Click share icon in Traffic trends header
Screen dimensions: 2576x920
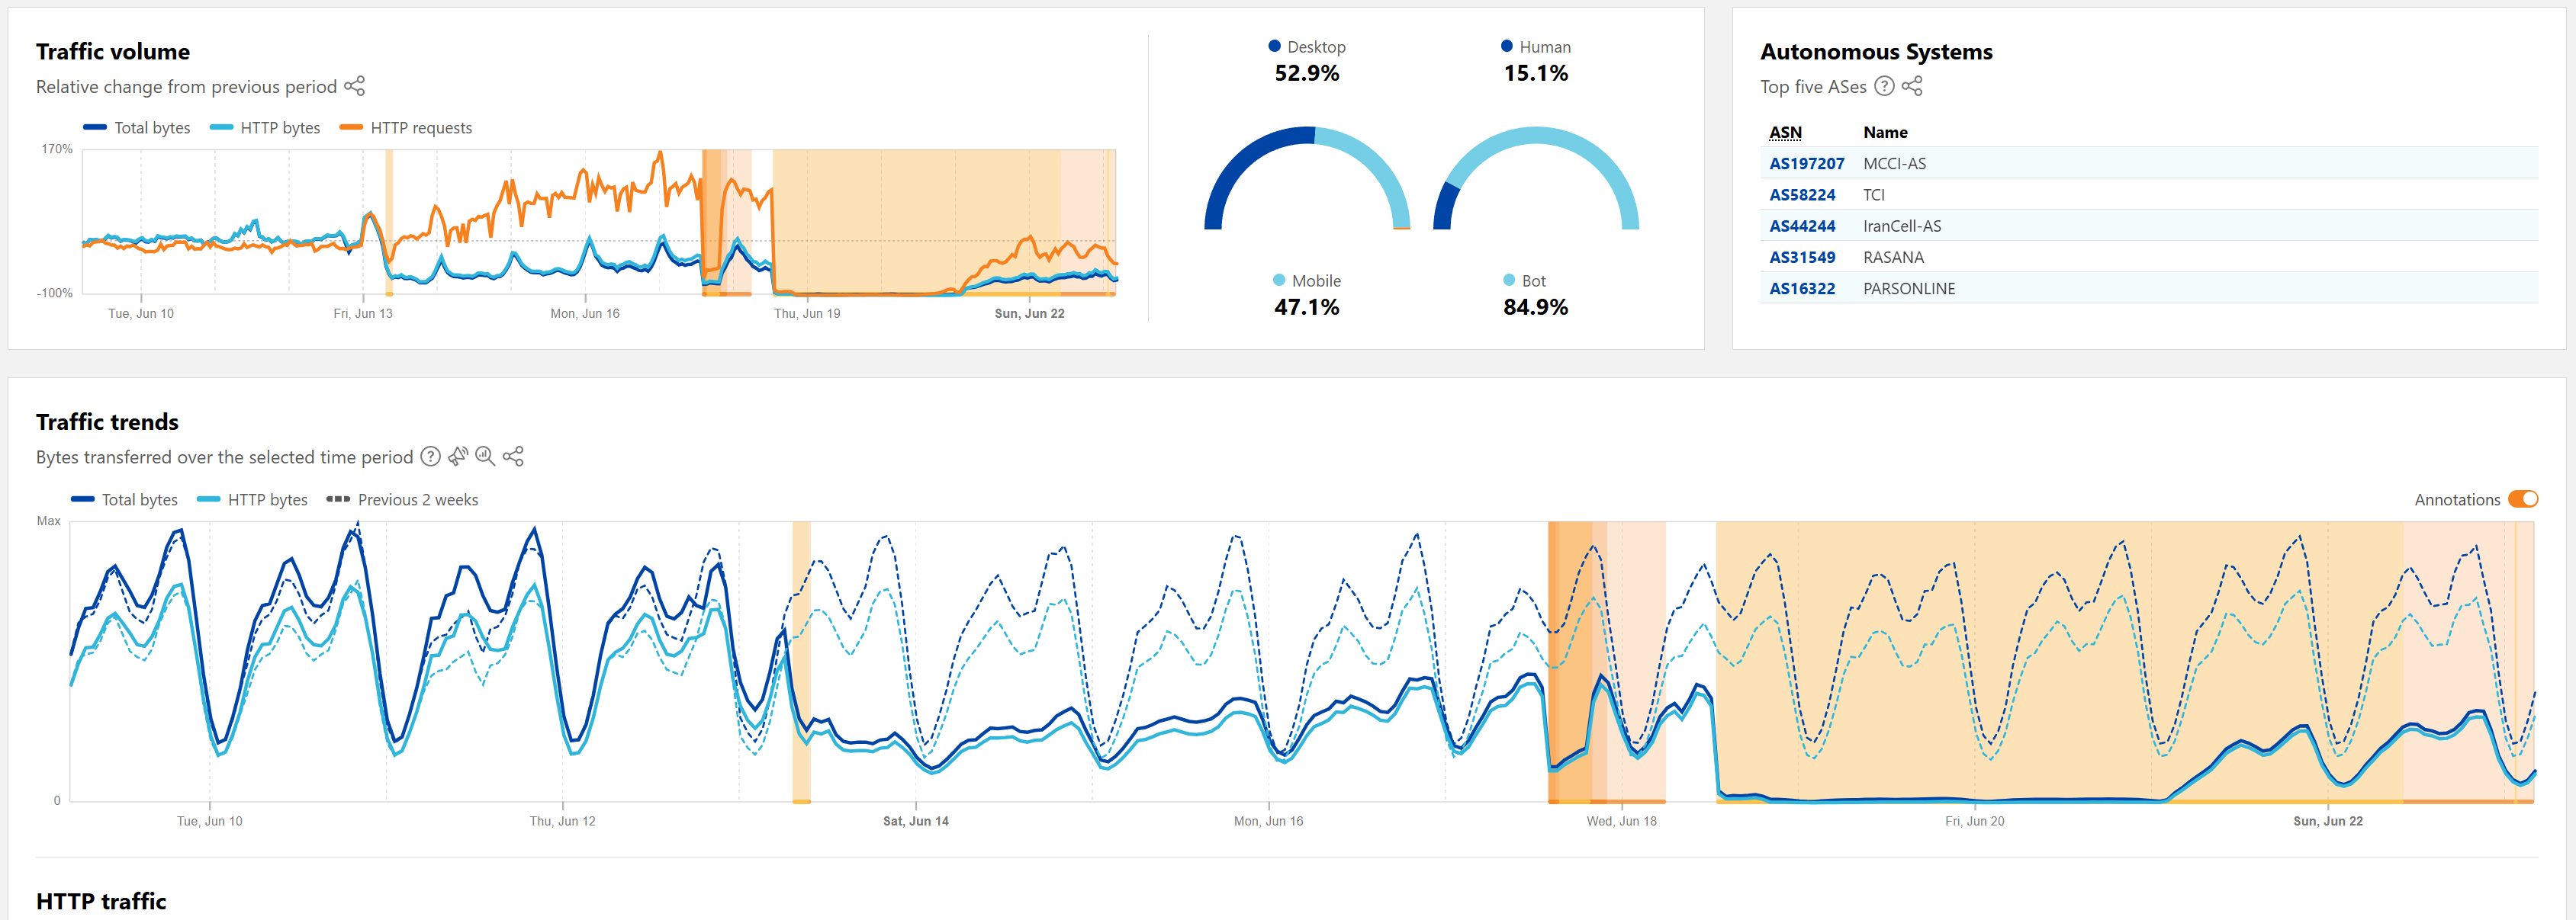coord(513,457)
